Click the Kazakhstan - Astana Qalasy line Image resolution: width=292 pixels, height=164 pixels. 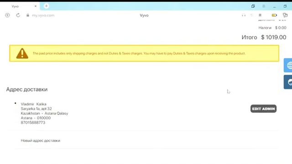pyautogui.click(x=44, y=113)
